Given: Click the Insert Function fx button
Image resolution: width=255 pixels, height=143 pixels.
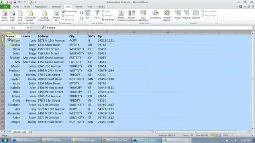Looking at the screenshot, I should tap(43, 28).
